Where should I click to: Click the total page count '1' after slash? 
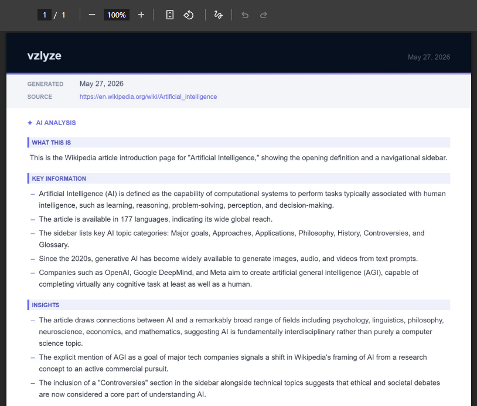[63, 15]
